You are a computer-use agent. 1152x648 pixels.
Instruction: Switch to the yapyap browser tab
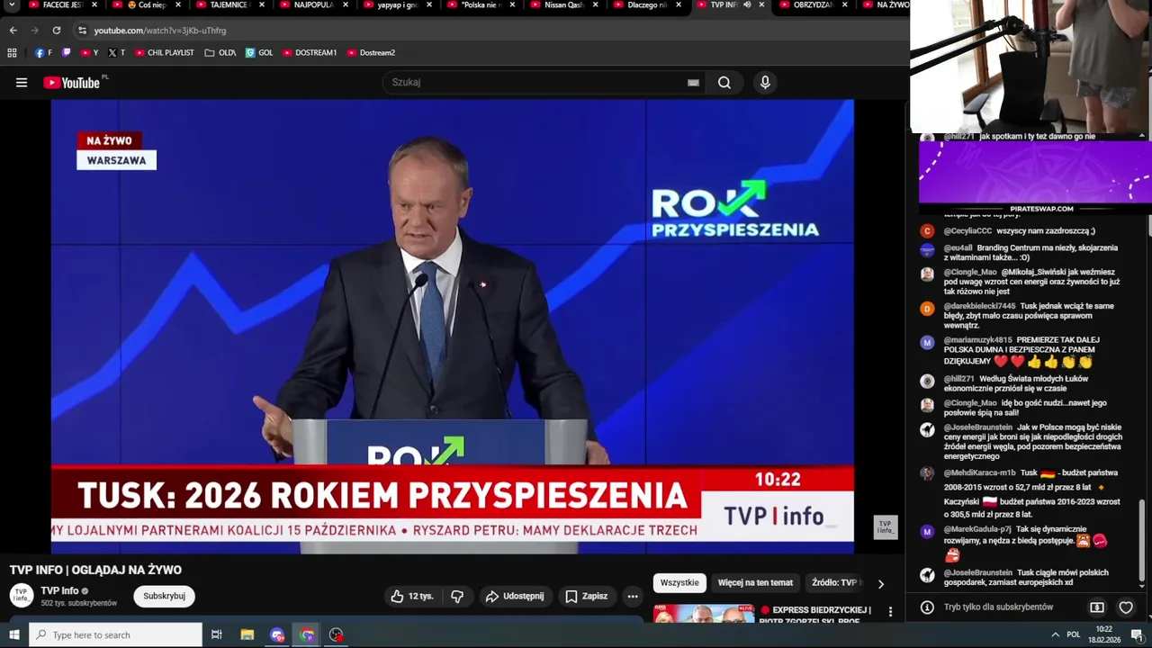(397, 5)
